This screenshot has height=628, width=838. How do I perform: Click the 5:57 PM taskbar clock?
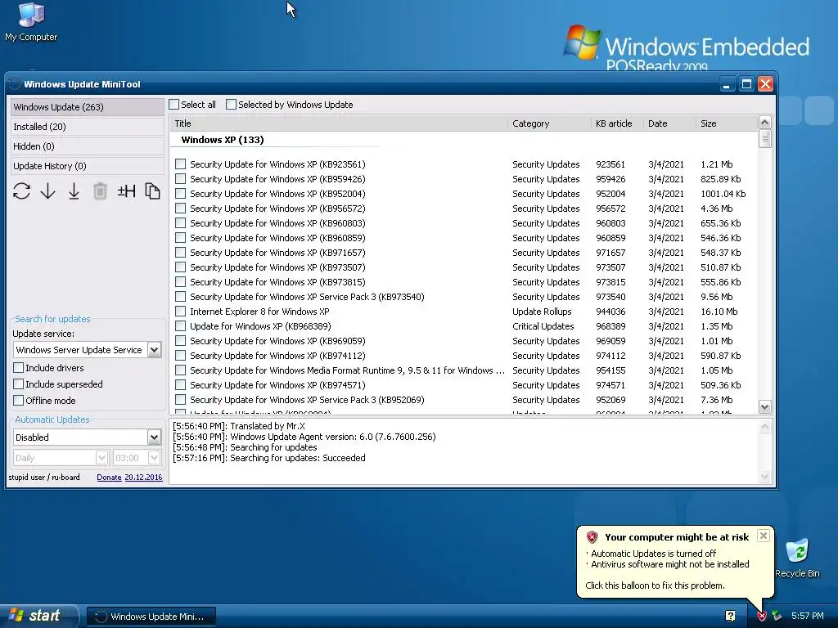tap(808, 616)
